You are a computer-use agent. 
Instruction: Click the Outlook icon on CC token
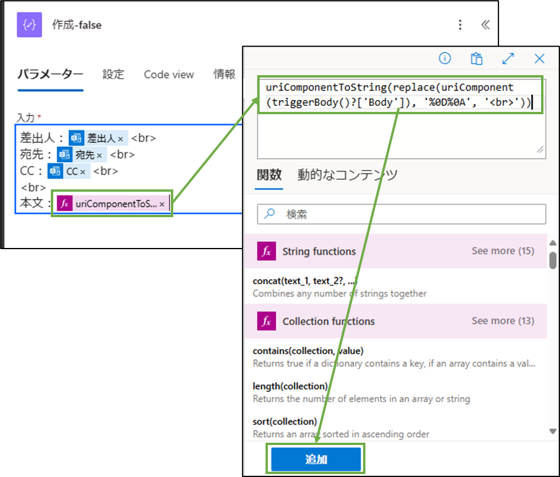(x=56, y=171)
